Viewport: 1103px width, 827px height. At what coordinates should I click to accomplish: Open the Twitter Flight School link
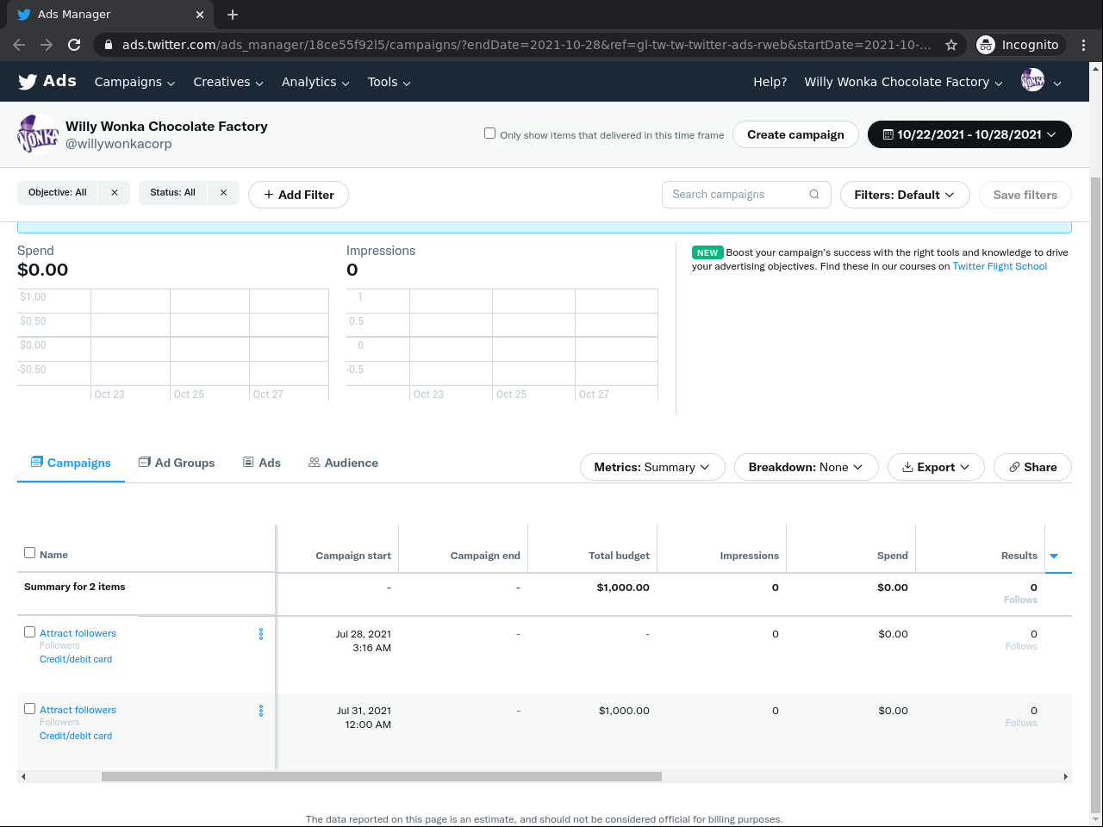1000,267
